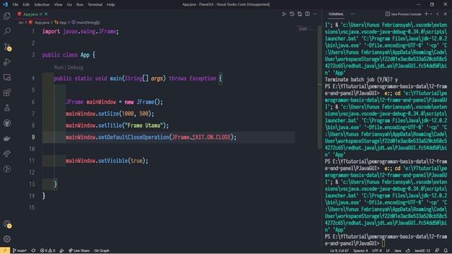Click the terminal prompt input area

tap(383, 243)
